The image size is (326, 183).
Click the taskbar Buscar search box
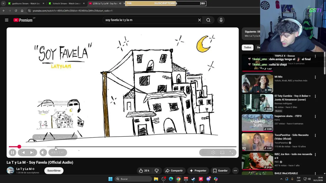pyautogui.click(x=133, y=179)
